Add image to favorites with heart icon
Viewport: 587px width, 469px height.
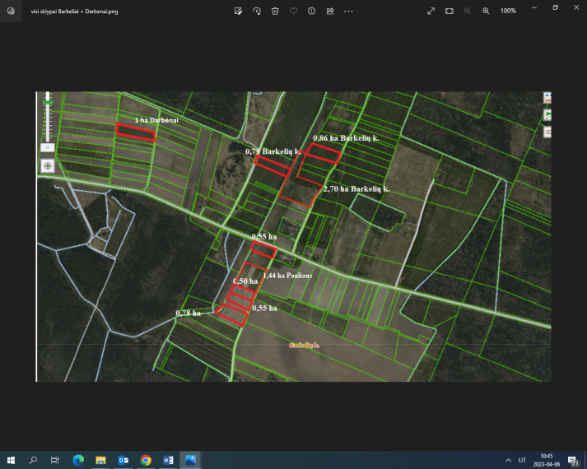pyautogui.click(x=293, y=12)
